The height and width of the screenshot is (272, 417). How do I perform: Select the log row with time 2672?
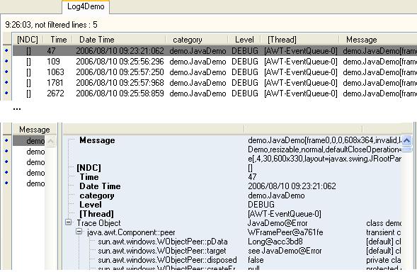[215, 93]
